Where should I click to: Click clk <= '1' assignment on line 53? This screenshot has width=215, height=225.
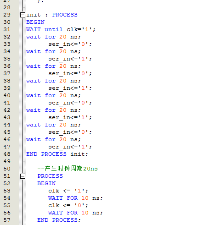68,191
